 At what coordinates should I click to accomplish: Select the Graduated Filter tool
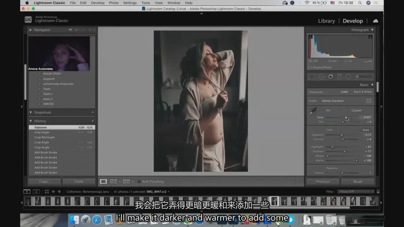coord(340,77)
